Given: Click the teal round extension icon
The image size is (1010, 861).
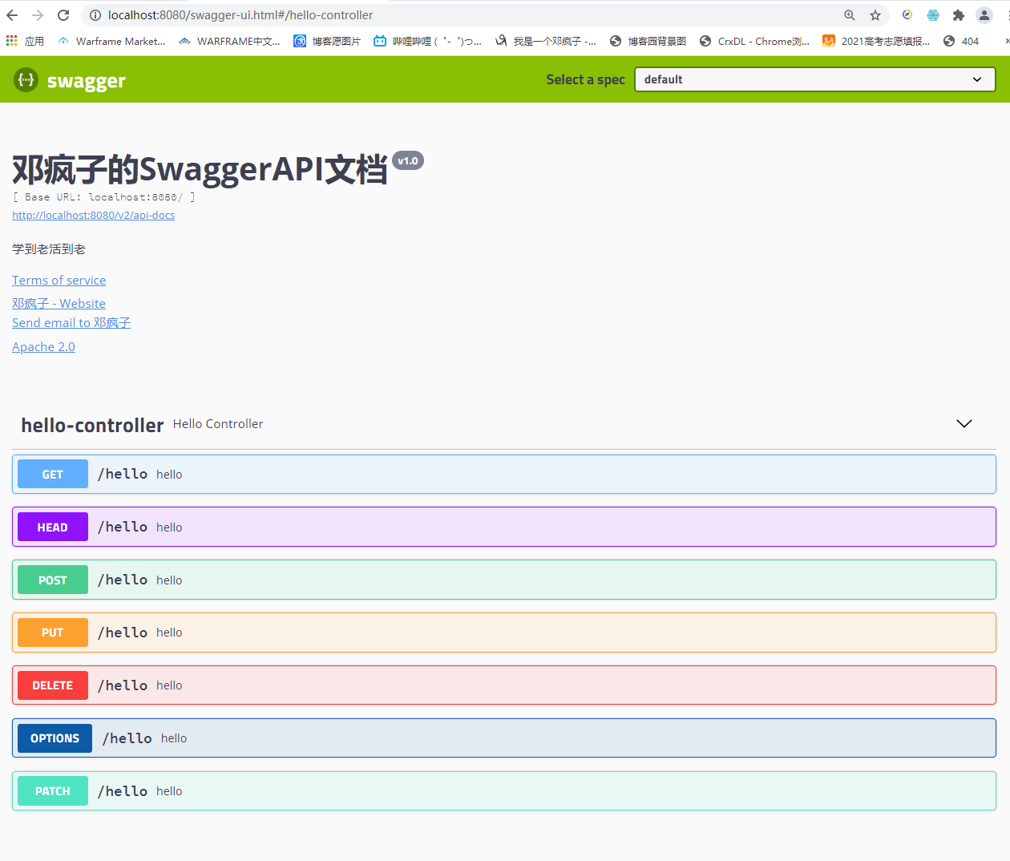Looking at the screenshot, I should click(933, 15).
